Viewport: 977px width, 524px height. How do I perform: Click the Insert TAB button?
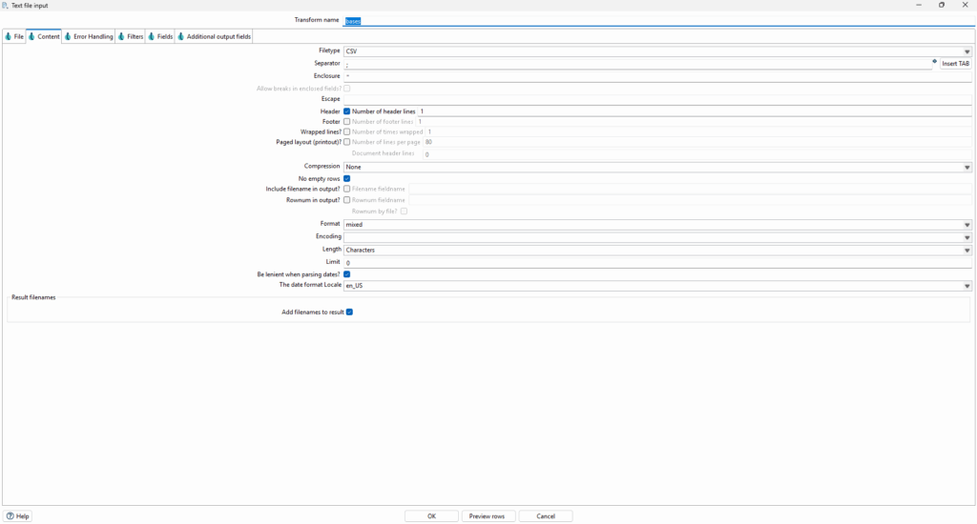(955, 64)
